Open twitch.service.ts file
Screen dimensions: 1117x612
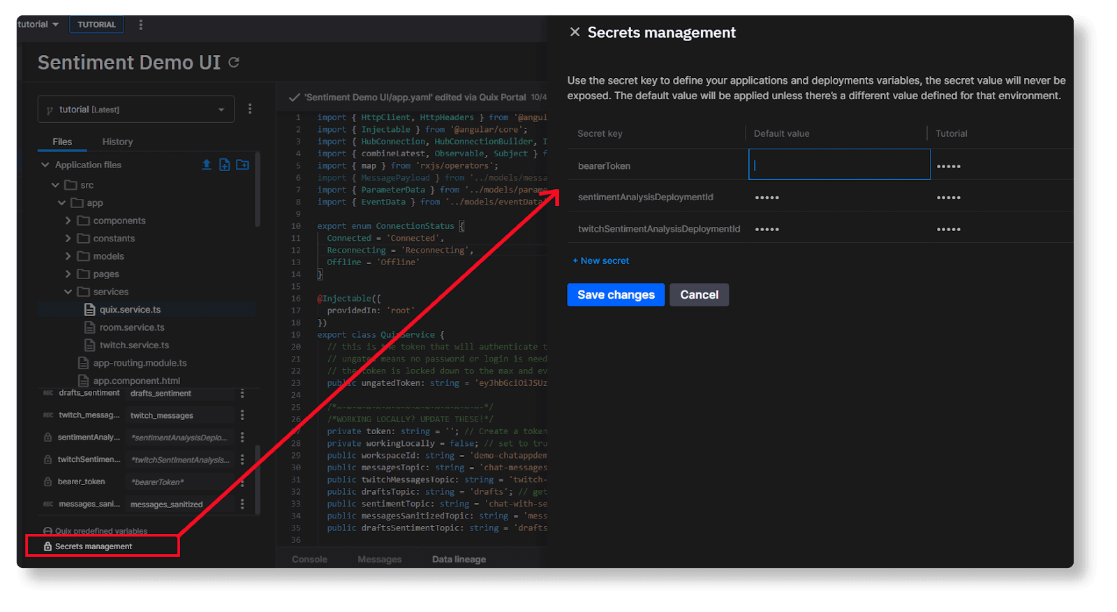click(x=134, y=345)
